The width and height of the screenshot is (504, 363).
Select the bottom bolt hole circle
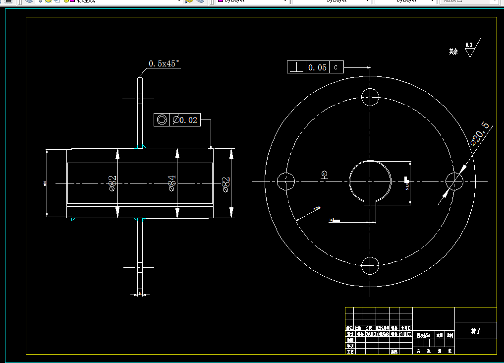pos(370,266)
